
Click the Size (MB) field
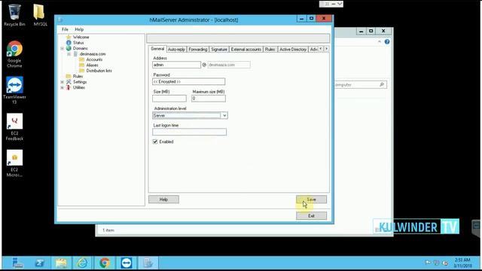[169, 99]
